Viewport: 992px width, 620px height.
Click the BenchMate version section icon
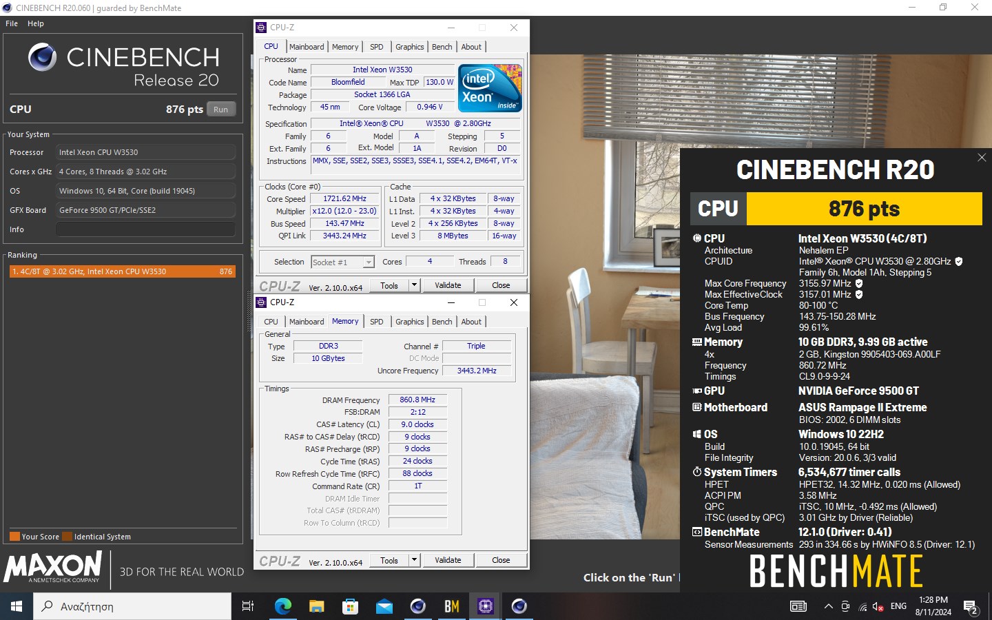tap(696, 532)
